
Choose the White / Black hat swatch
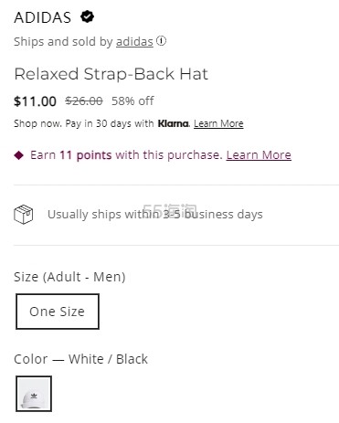pos(34,394)
